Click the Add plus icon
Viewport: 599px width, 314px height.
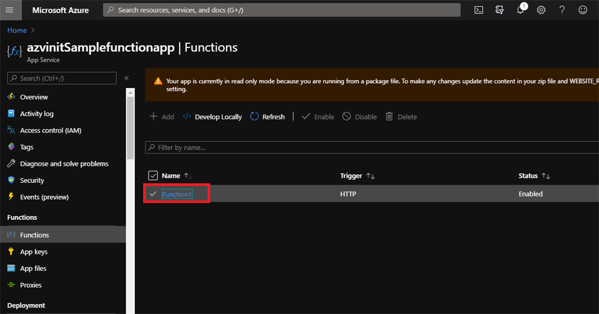point(153,117)
